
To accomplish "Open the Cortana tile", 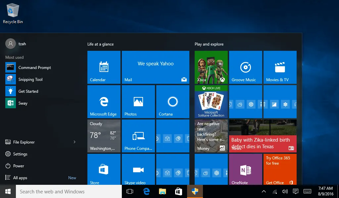I will pos(172,102).
